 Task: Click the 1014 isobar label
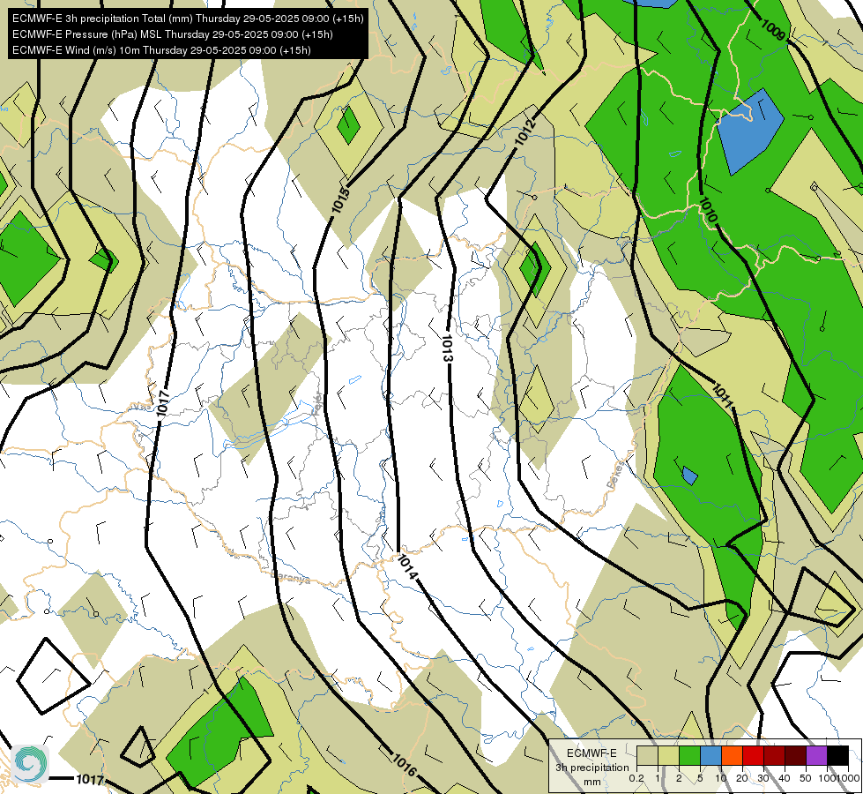click(x=407, y=567)
